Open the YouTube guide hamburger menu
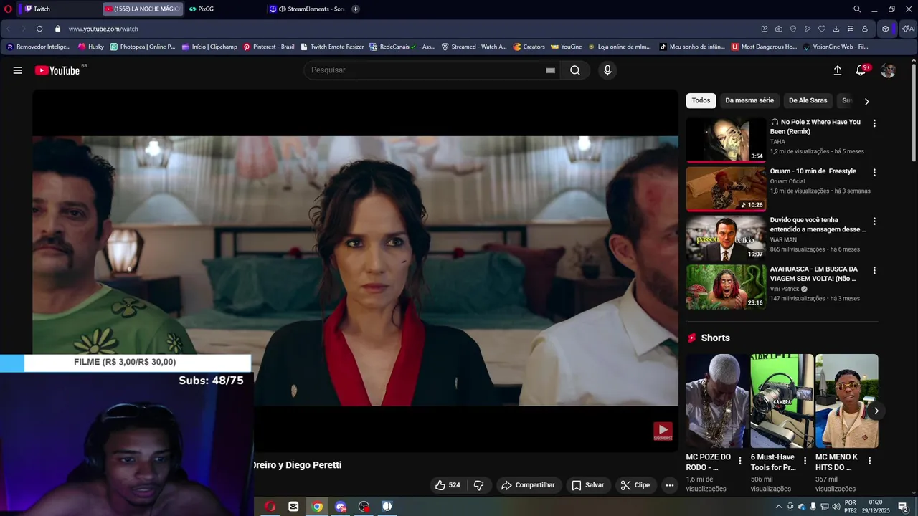 [17, 70]
